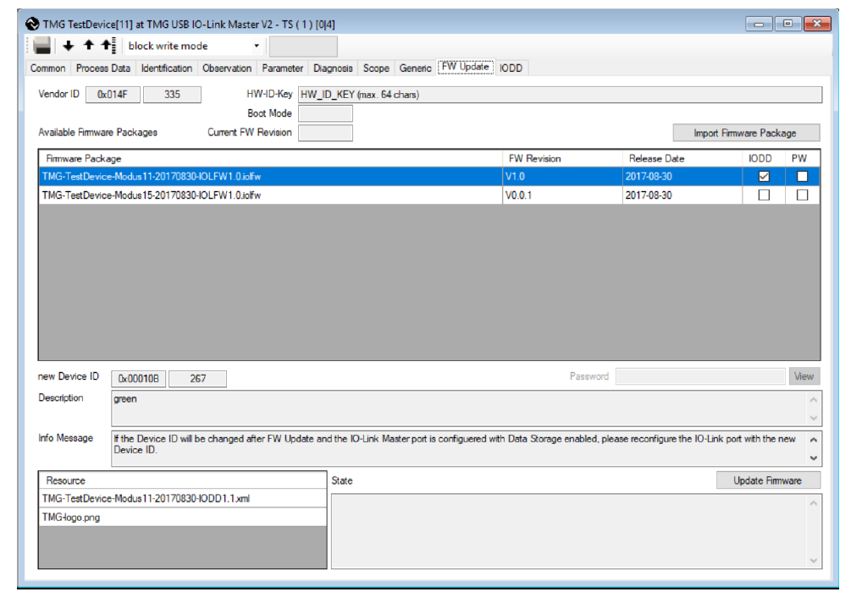The image size is (851, 603).
Task: Switch to the Process Data tab
Action: coord(103,69)
